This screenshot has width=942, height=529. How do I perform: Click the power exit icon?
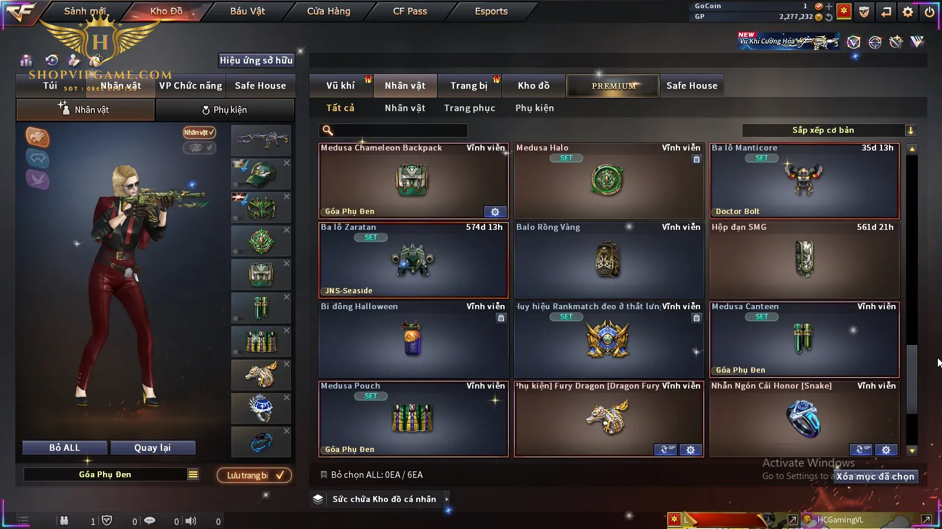(930, 11)
